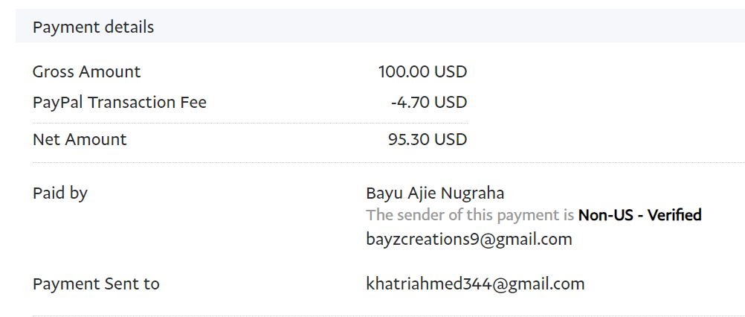
Task: Click recipient email khatriahmed344@gmail.com
Action: coord(475,284)
